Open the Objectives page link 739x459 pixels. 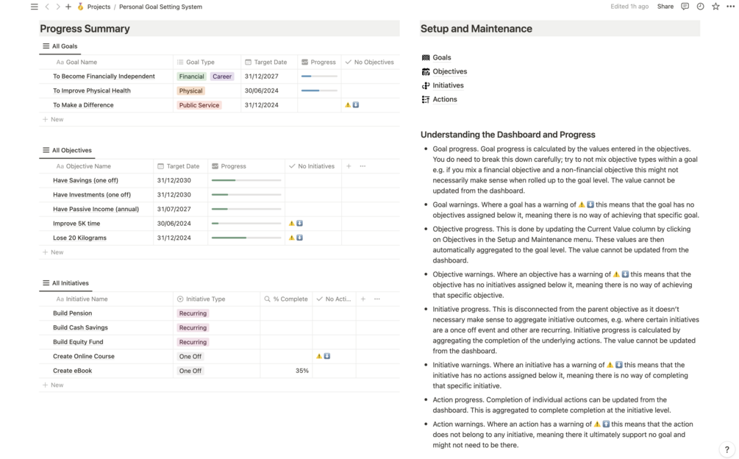tap(449, 71)
